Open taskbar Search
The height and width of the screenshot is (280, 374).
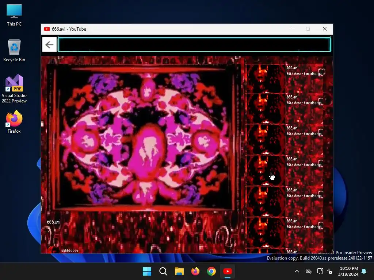(163, 271)
